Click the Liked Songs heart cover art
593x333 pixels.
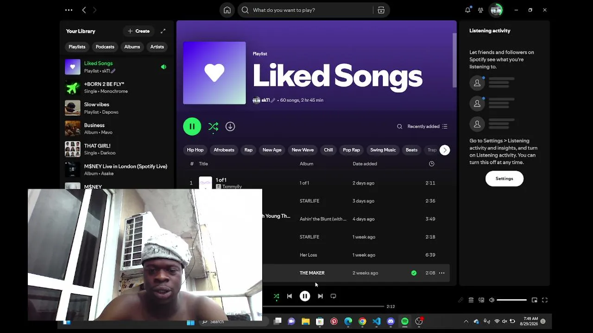coord(214,73)
